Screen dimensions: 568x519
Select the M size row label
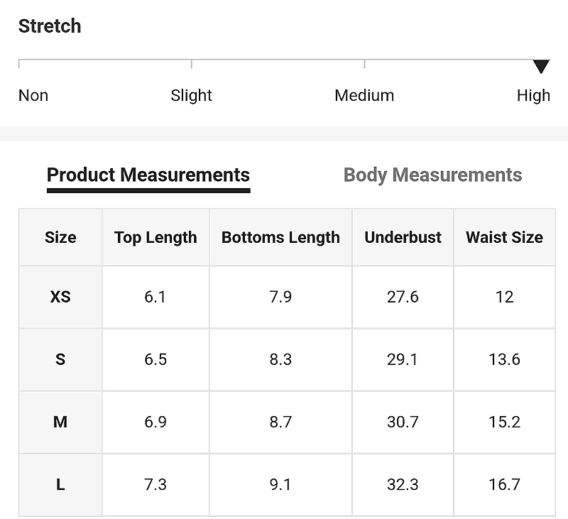coord(60,422)
